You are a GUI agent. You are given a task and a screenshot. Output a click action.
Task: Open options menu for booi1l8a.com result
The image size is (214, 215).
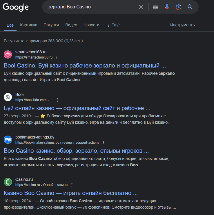tap(57, 100)
